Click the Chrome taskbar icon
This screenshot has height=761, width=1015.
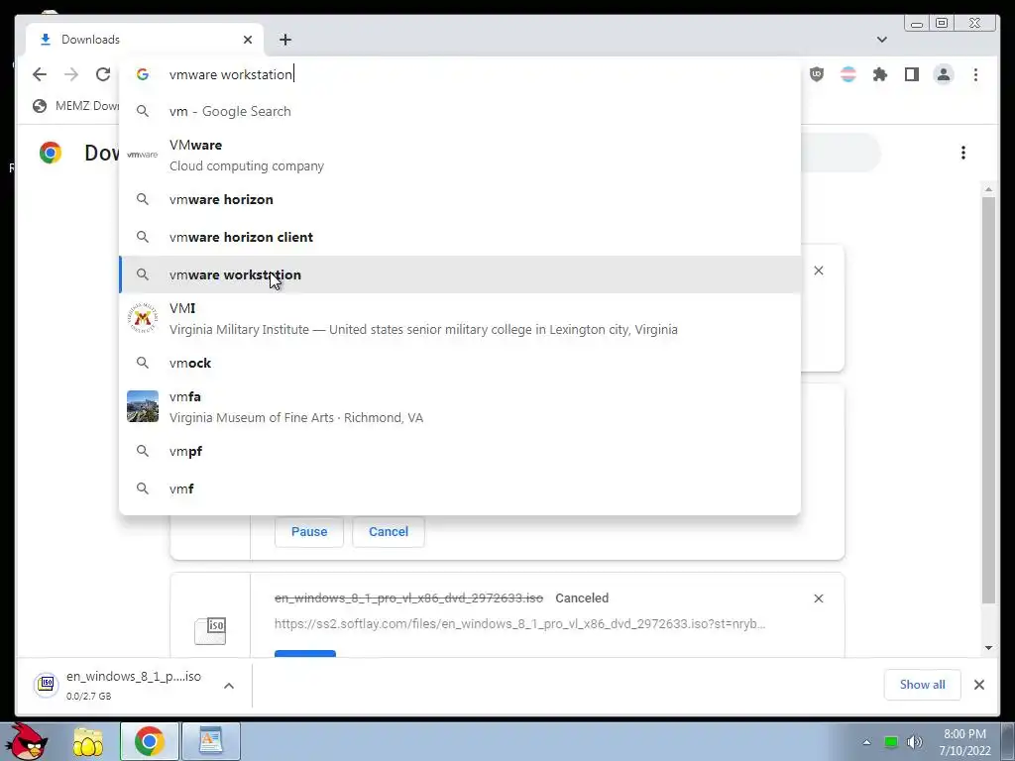pos(149,741)
